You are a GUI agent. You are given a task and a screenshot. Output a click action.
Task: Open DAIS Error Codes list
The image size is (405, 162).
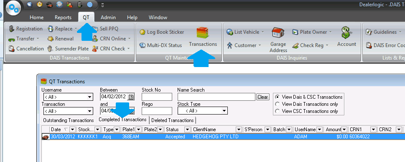click(x=385, y=45)
